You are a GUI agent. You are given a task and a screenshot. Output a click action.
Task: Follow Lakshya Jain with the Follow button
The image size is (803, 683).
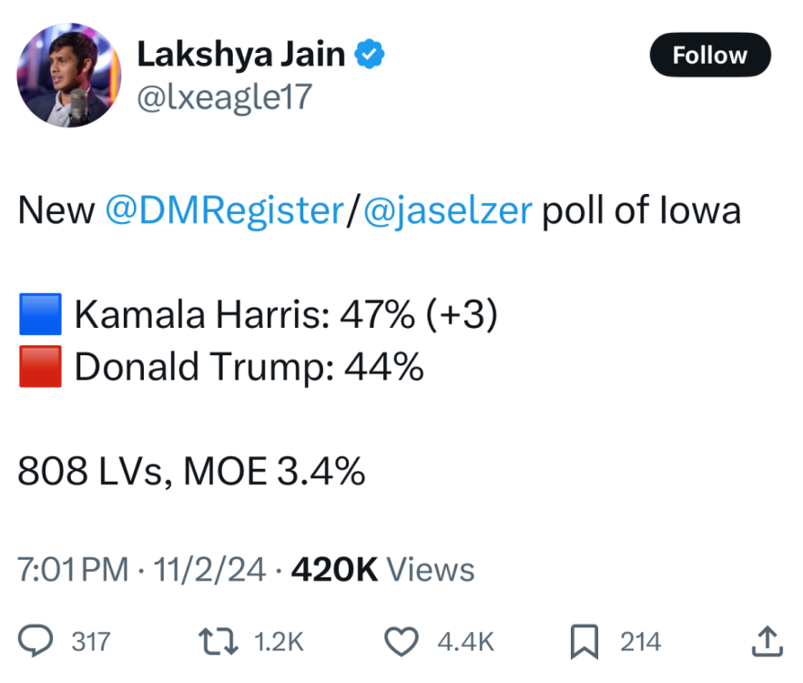tap(709, 56)
